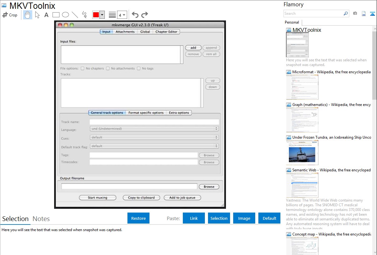
Task: Tick the No attachments checkbox
Action: point(108,69)
